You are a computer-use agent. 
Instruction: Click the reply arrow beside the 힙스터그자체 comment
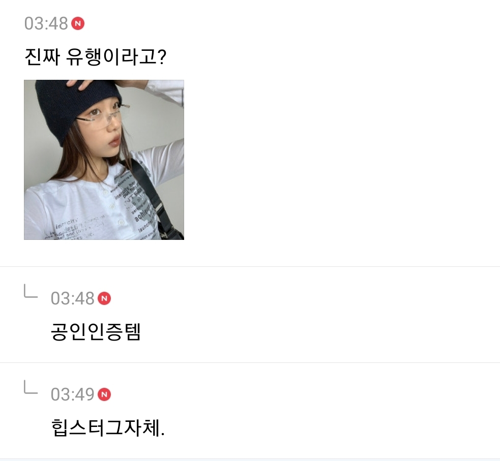pos(31,387)
